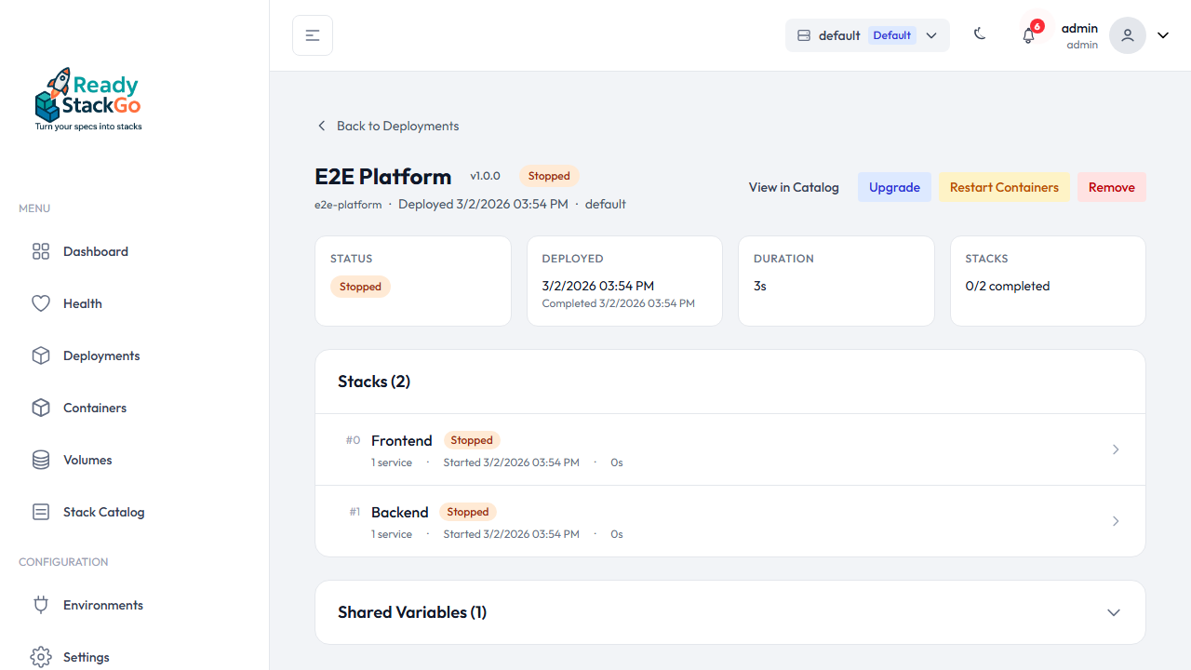Click the Upgrade button
This screenshot has width=1191, height=670.
click(894, 187)
